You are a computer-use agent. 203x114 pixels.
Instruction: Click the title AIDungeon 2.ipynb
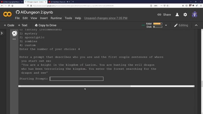click(37, 12)
